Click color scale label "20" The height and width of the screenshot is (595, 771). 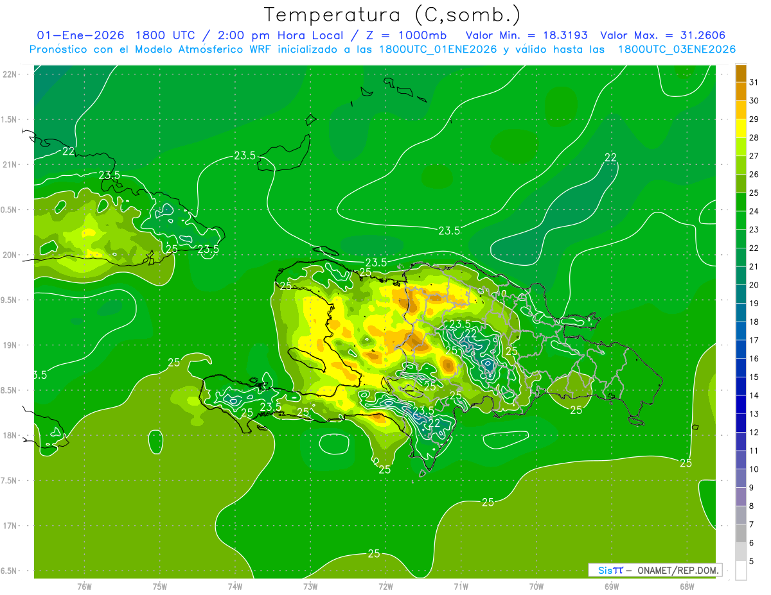pyautogui.click(x=754, y=285)
